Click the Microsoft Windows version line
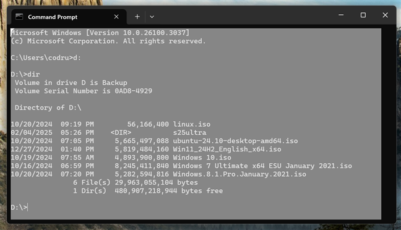 (100, 33)
